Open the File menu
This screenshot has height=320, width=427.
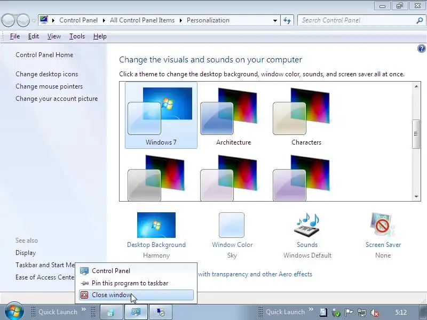click(15, 36)
